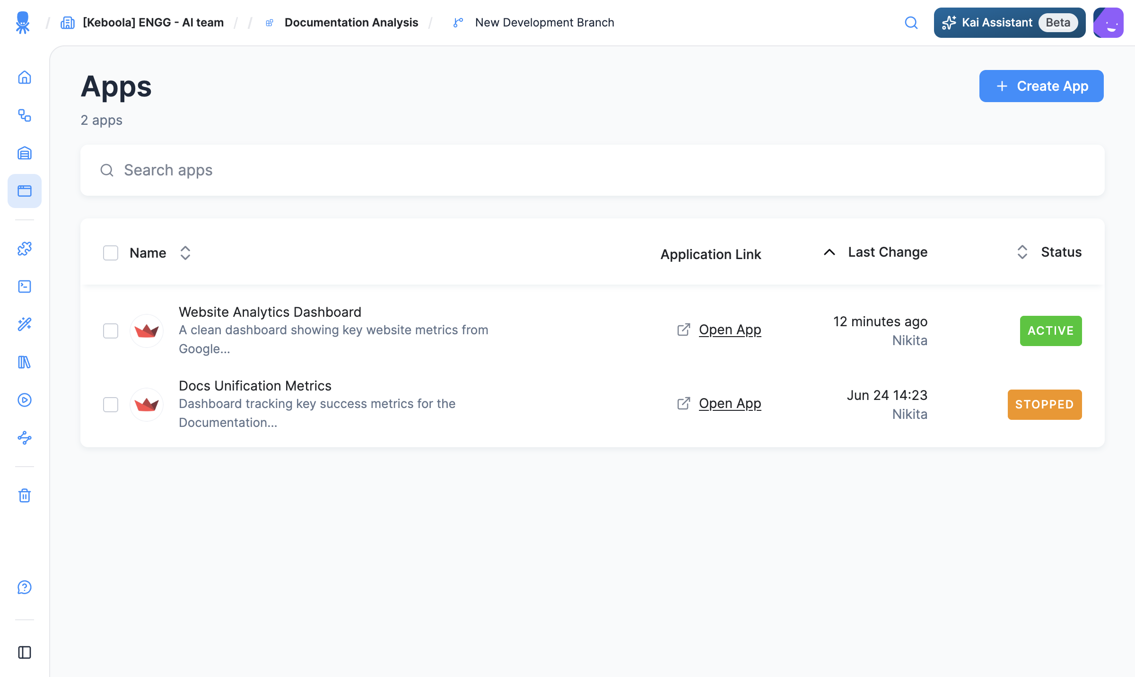Click the Create App button
1135x677 pixels.
(x=1041, y=86)
